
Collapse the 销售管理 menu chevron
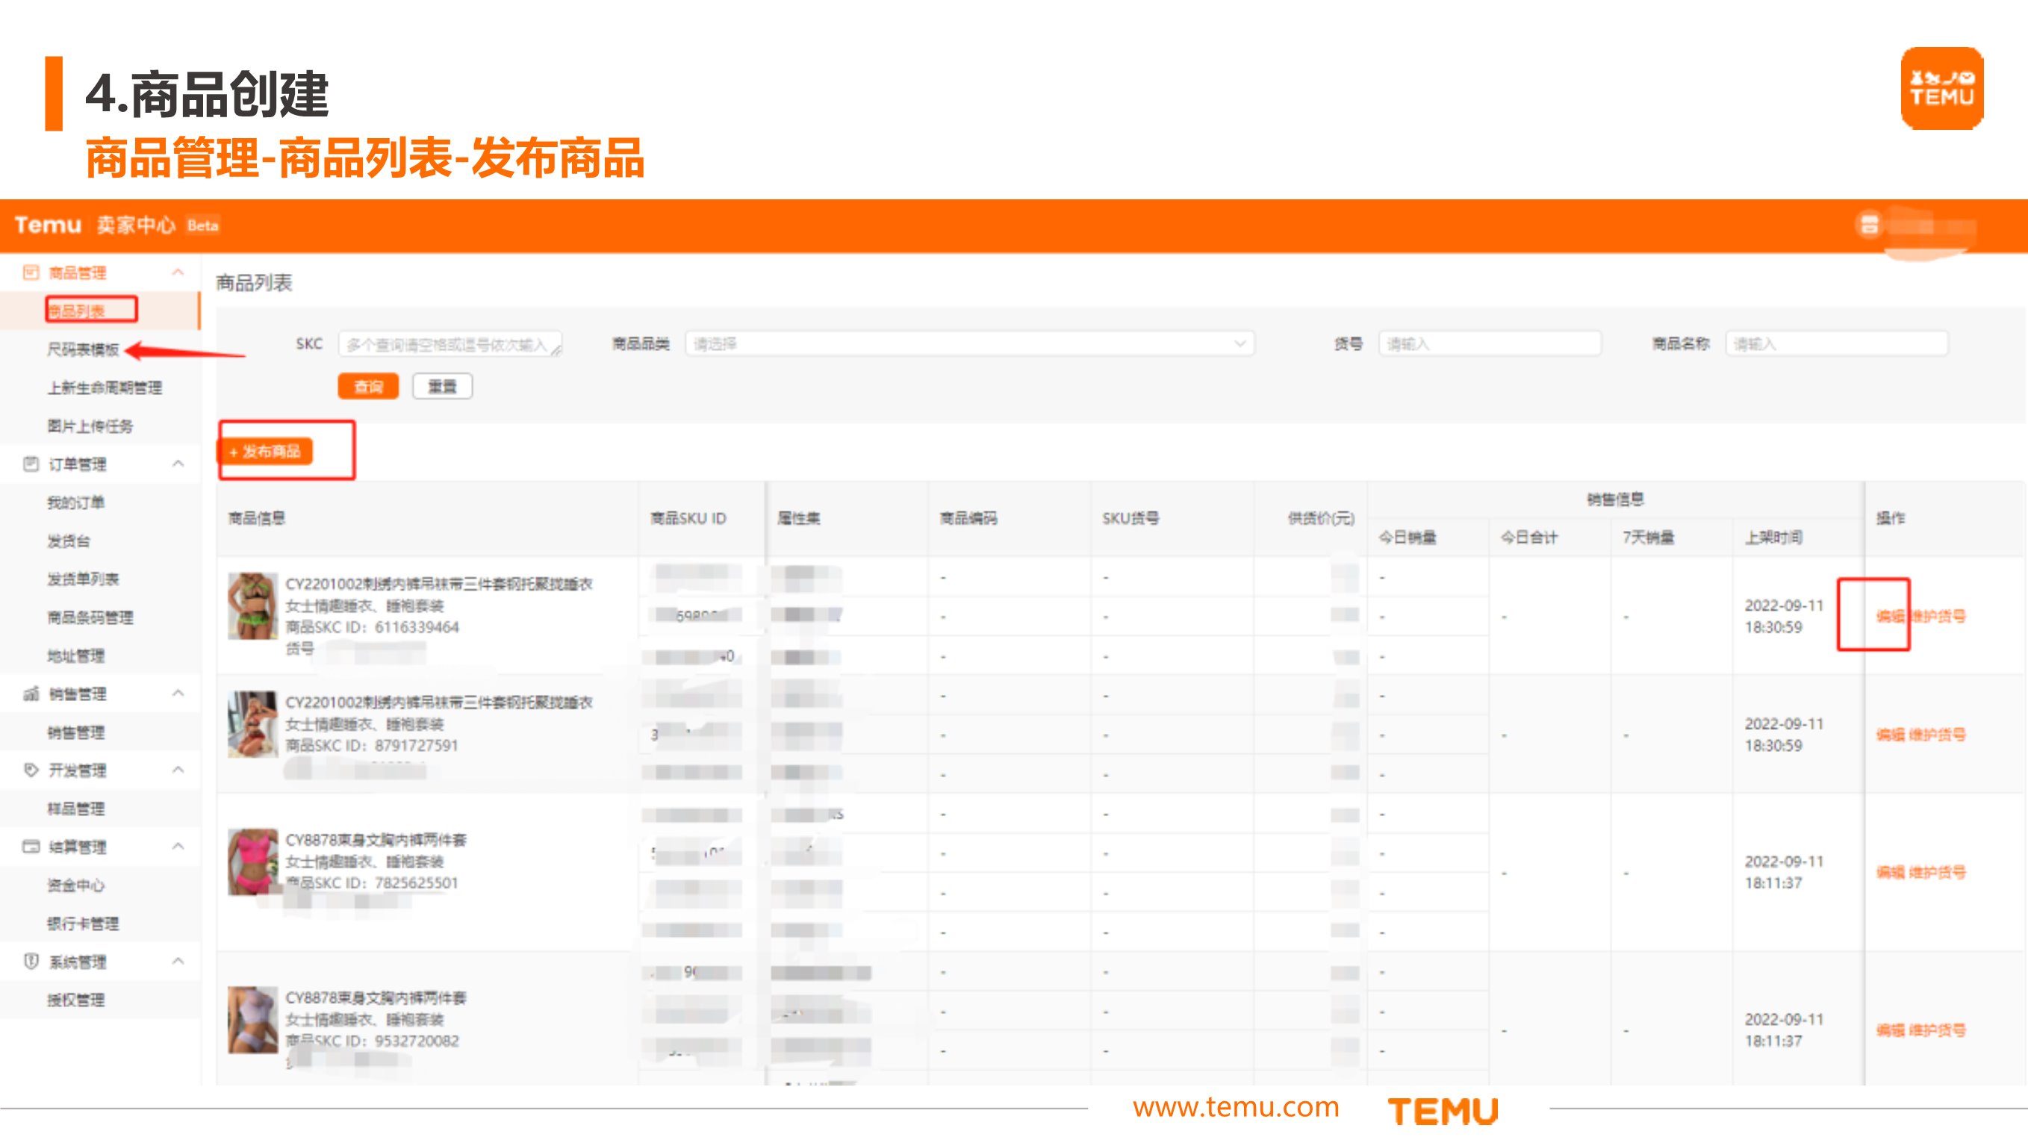[x=178, y=694]
